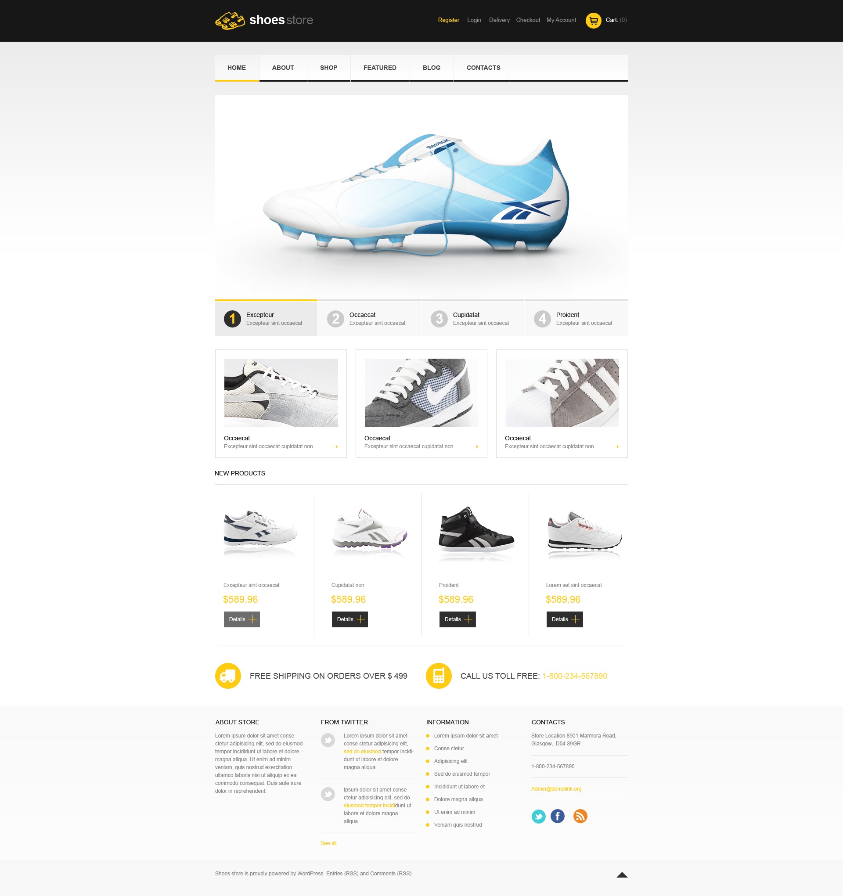Click Details for Cupidatat non
Image resolution: width=843 pixels, height=896 pixels.
350,619
